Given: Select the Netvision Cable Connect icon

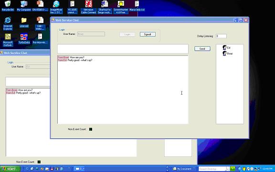Looking at the screenshot, I should (x=88, y=7).
